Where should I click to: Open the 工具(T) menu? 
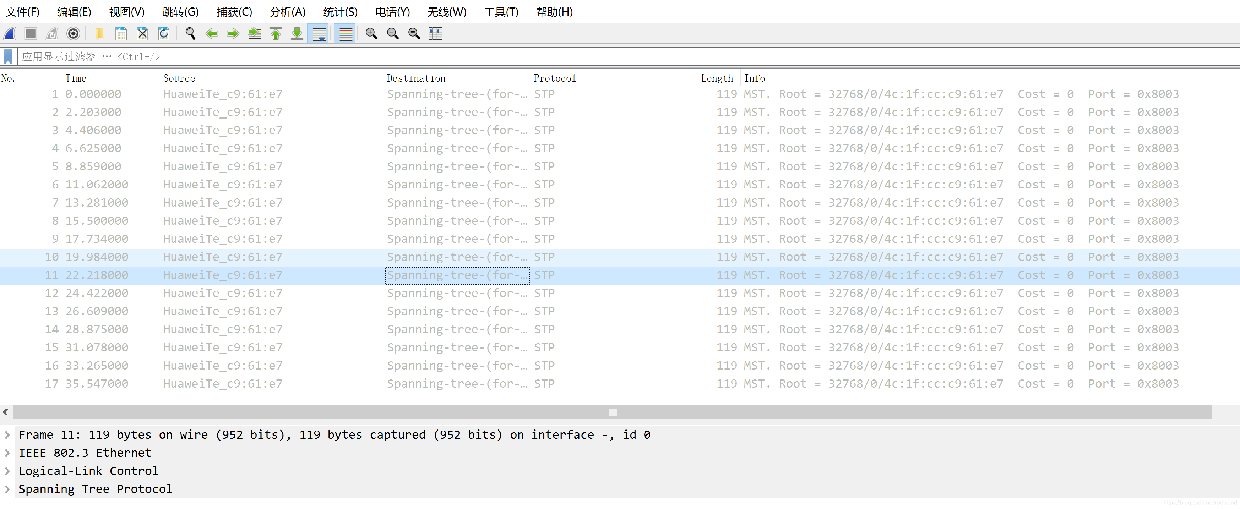(x=502, y=12)
